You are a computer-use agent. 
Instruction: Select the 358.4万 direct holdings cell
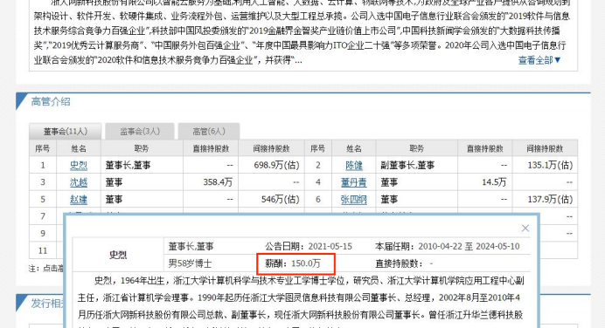pos(211,182)
